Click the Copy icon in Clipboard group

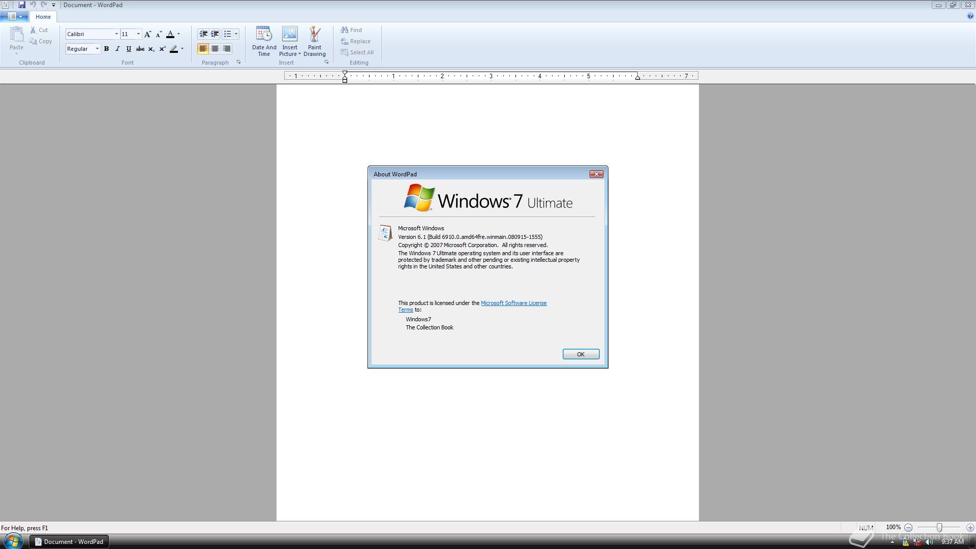33,41
